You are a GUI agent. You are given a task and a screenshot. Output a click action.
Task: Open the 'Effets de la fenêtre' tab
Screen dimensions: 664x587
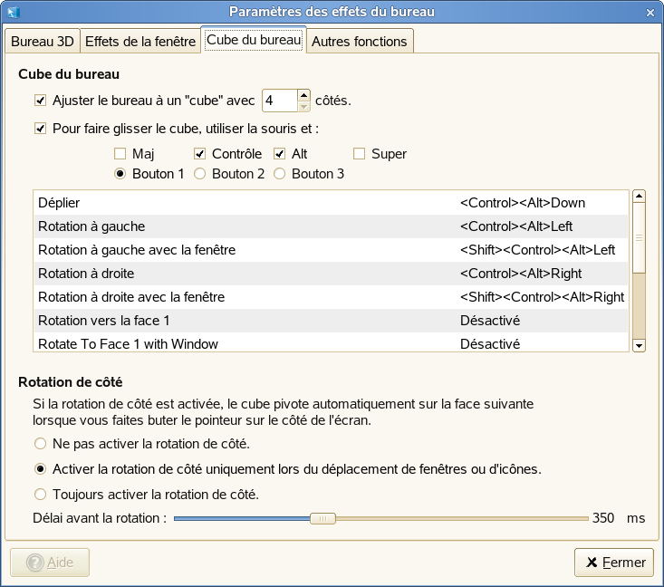pos(140,41)
